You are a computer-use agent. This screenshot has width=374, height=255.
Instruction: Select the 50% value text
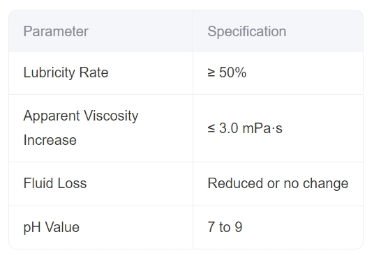[x=232, y=72]
